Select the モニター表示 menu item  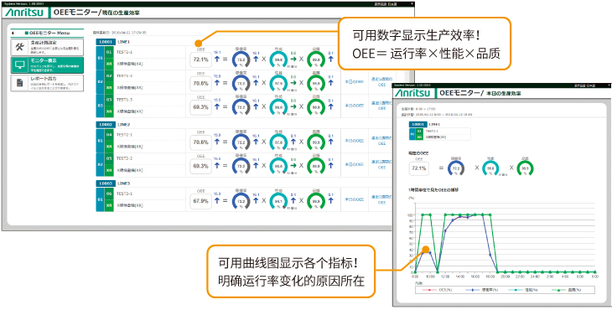(x=47, y=65)
